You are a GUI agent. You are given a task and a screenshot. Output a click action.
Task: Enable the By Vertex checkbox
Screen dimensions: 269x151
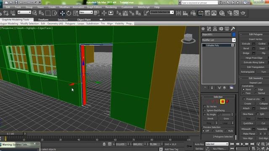coord(205,107)
